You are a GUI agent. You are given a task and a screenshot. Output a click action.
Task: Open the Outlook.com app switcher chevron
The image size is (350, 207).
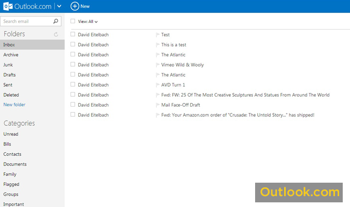pyautogui.click(x=59, y=6)
